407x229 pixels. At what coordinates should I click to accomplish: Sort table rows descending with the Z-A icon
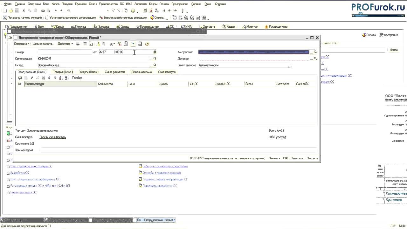pos(67,78)
